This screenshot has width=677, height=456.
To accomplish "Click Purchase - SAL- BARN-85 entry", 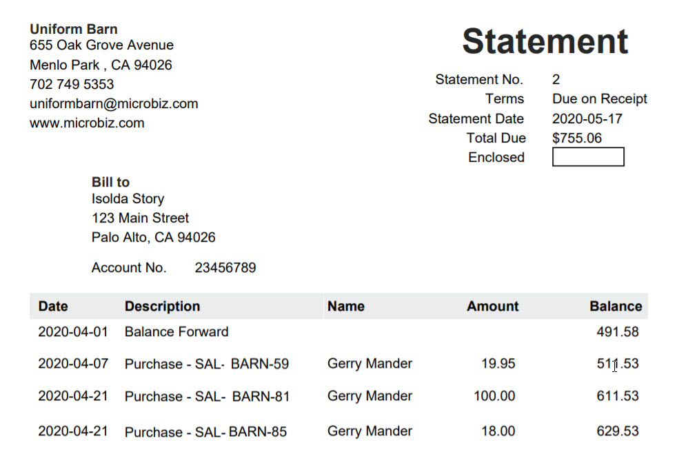I will coord(205,431).
